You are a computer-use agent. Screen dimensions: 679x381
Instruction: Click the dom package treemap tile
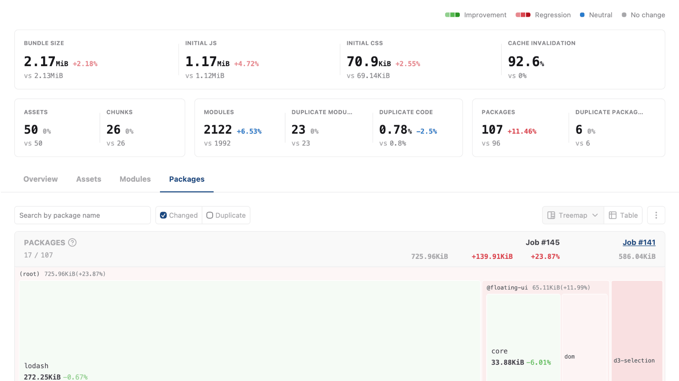point(584,337)
